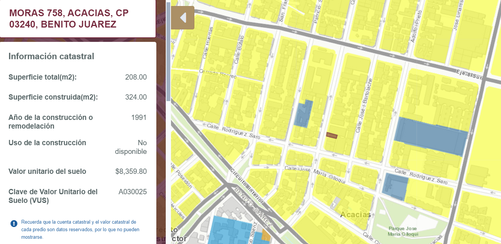Viewport: 501px width, 244px height.
Task: Select the large blue parcel near Eje 8 Sur
Action: [x=431, y=137]
